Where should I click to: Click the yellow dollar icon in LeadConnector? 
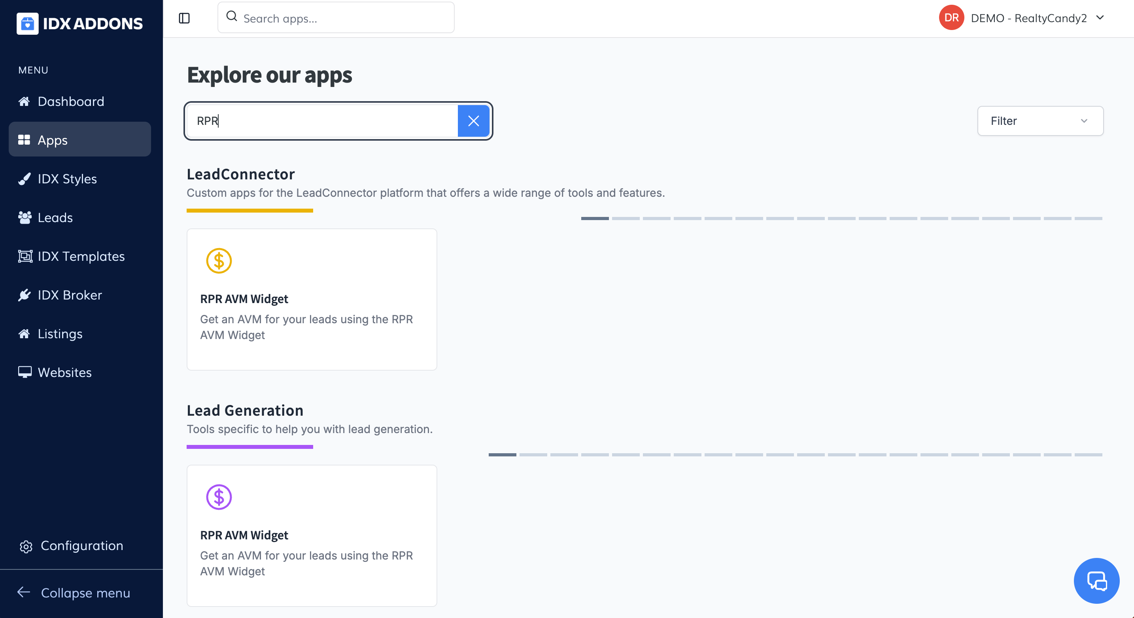pos(219,261)
